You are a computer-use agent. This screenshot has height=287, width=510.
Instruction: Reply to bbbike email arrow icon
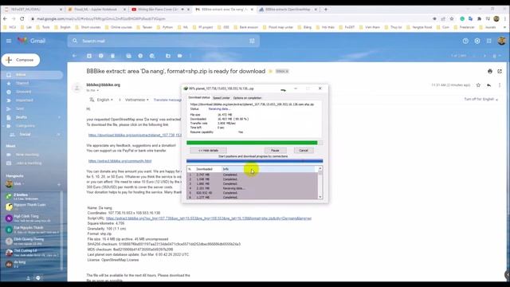click(488, 85)
